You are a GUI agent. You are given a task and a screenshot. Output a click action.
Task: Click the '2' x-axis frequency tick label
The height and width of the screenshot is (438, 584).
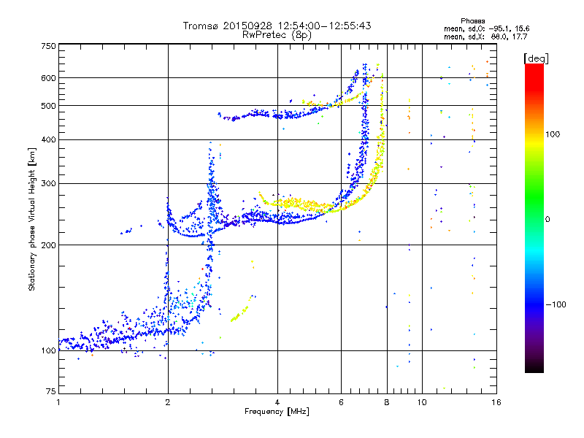[x=168, y=402]
